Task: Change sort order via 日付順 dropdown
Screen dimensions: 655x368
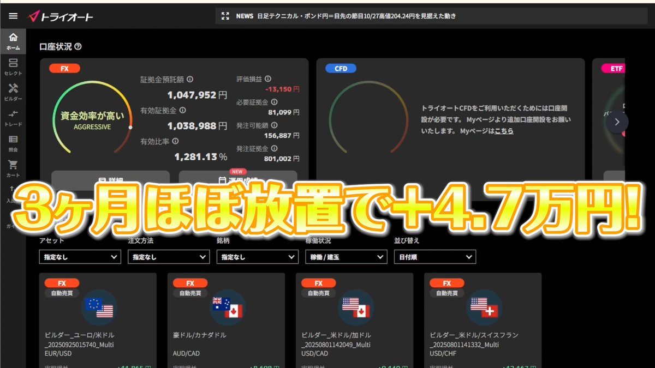Action: [434, 257]
